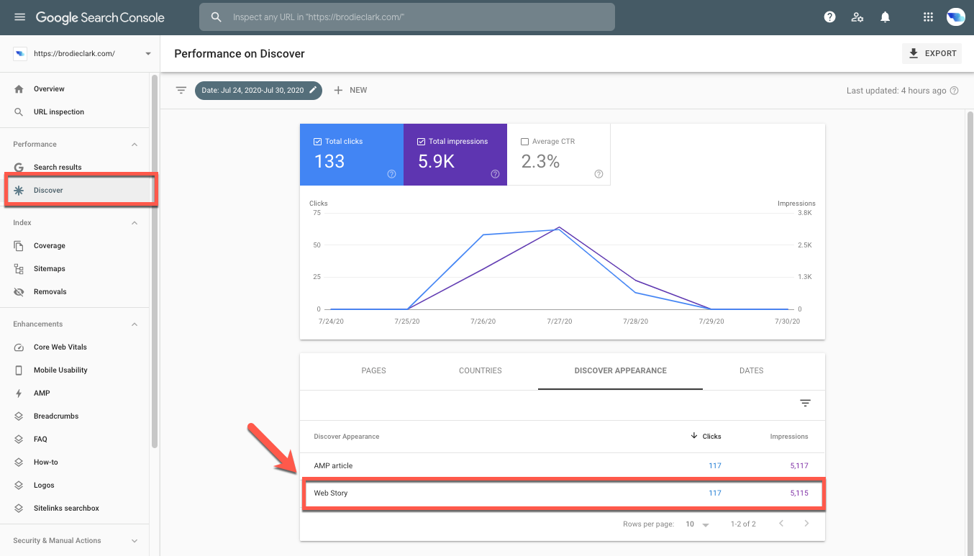Click the Search Console help icon
This screenshot has width=974, height=556.
click(829, 16)
